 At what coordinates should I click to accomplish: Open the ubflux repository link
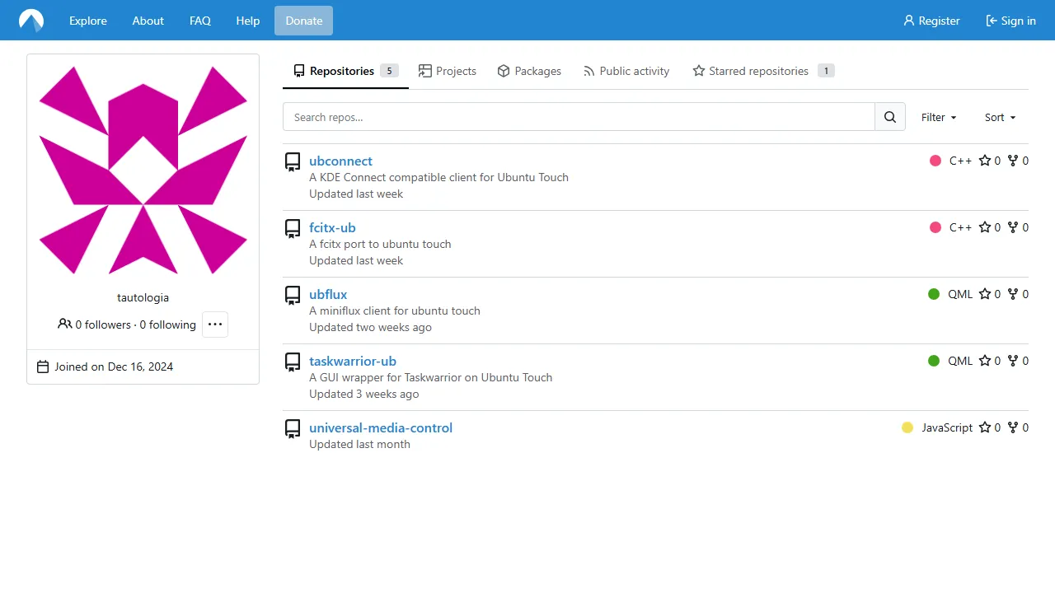tap(328, 294)
